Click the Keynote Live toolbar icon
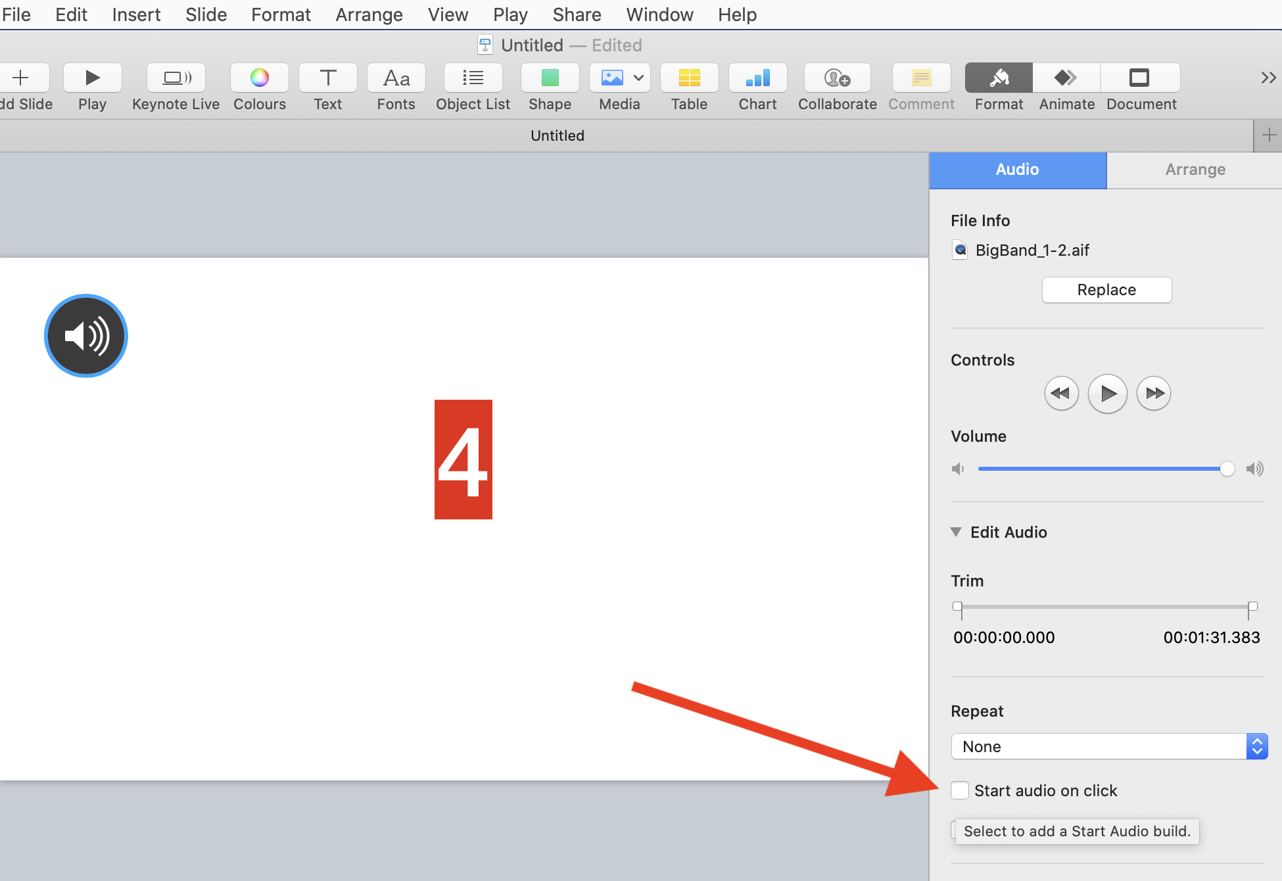This screenshot has width=1282, height=881. pyautogui.click(x=176, y=78)
